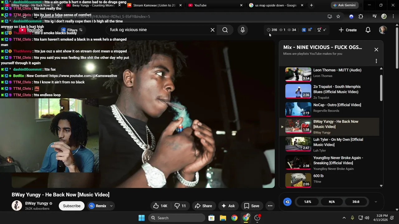Click the Mix playlist scroll down arrow
The height and width of the screenshot is (224, 399).
coord(381,186)
